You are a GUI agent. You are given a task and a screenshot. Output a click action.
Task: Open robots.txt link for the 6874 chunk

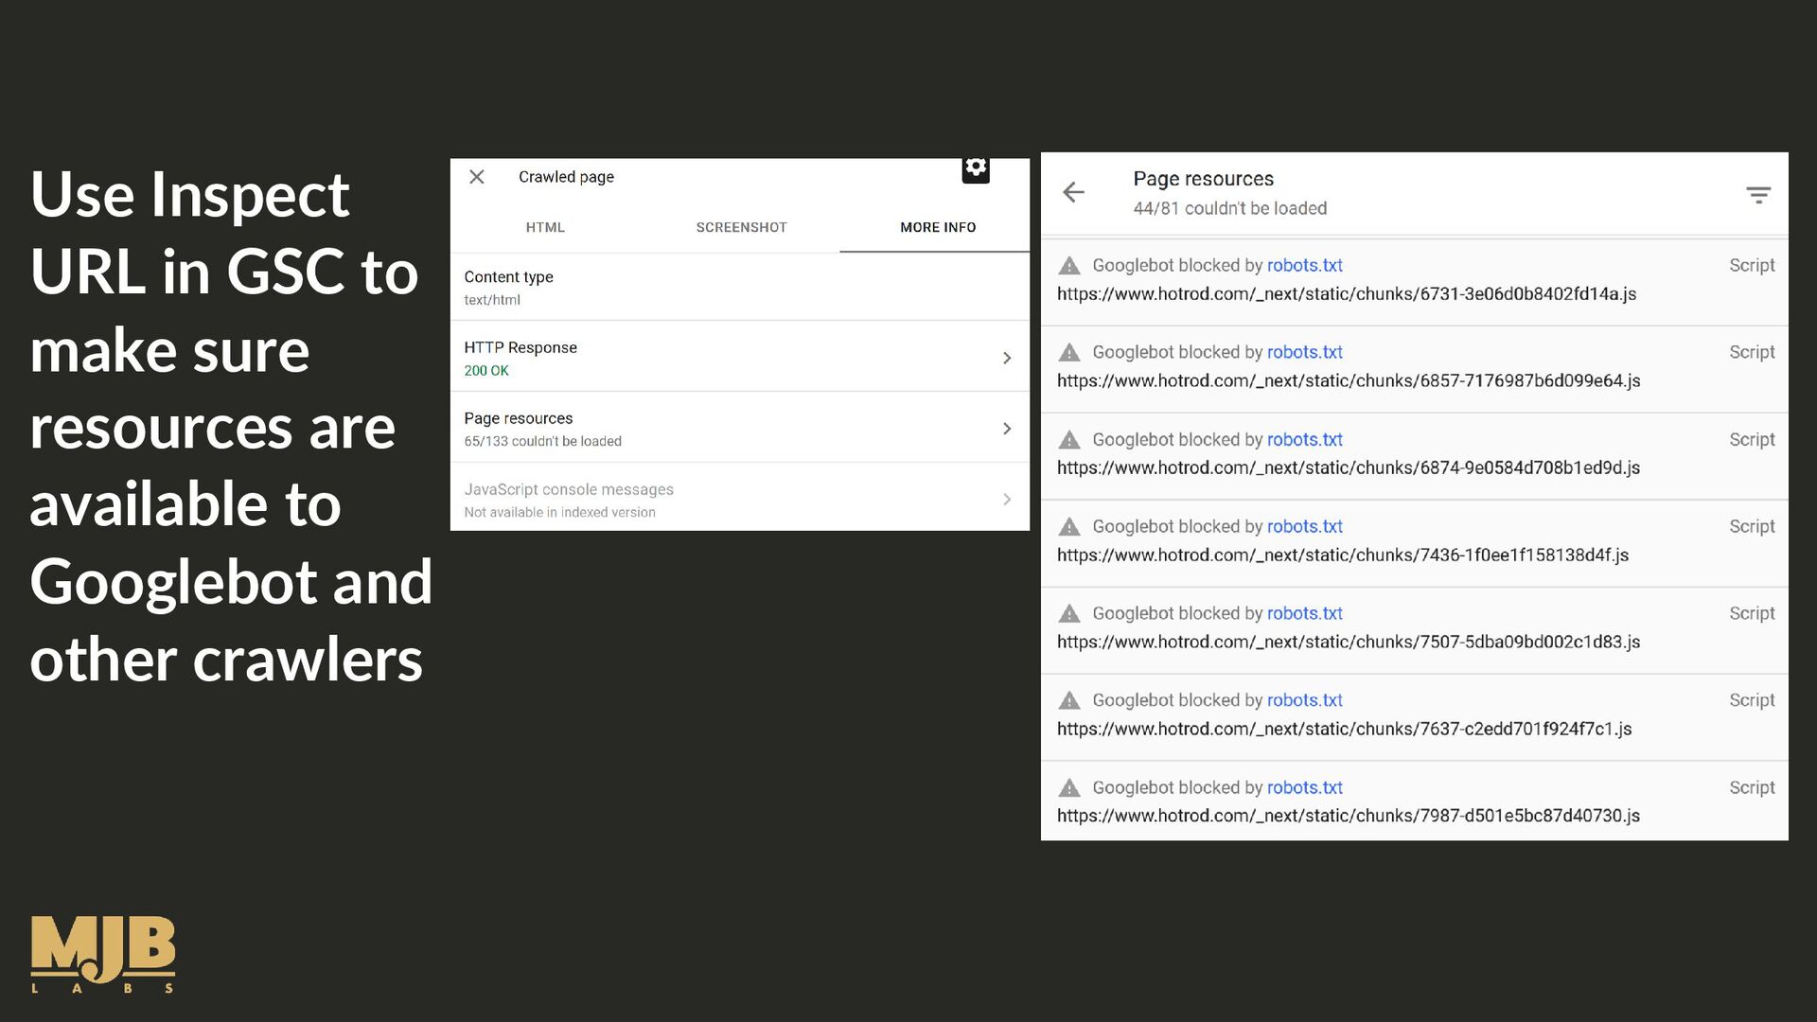click(1305, 440)
